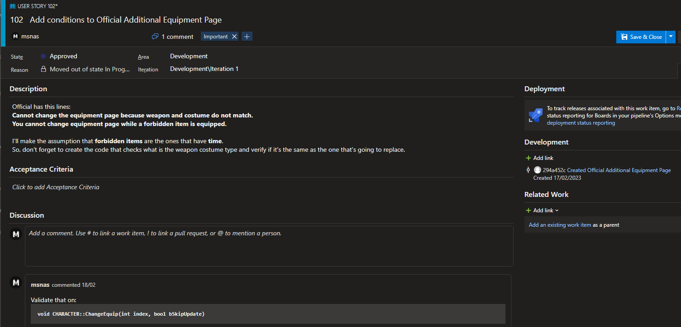Click Add link under Development section

tap(539, 158)
